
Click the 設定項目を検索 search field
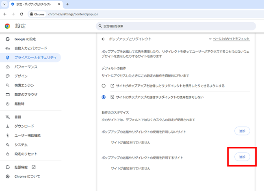(176, 26)
